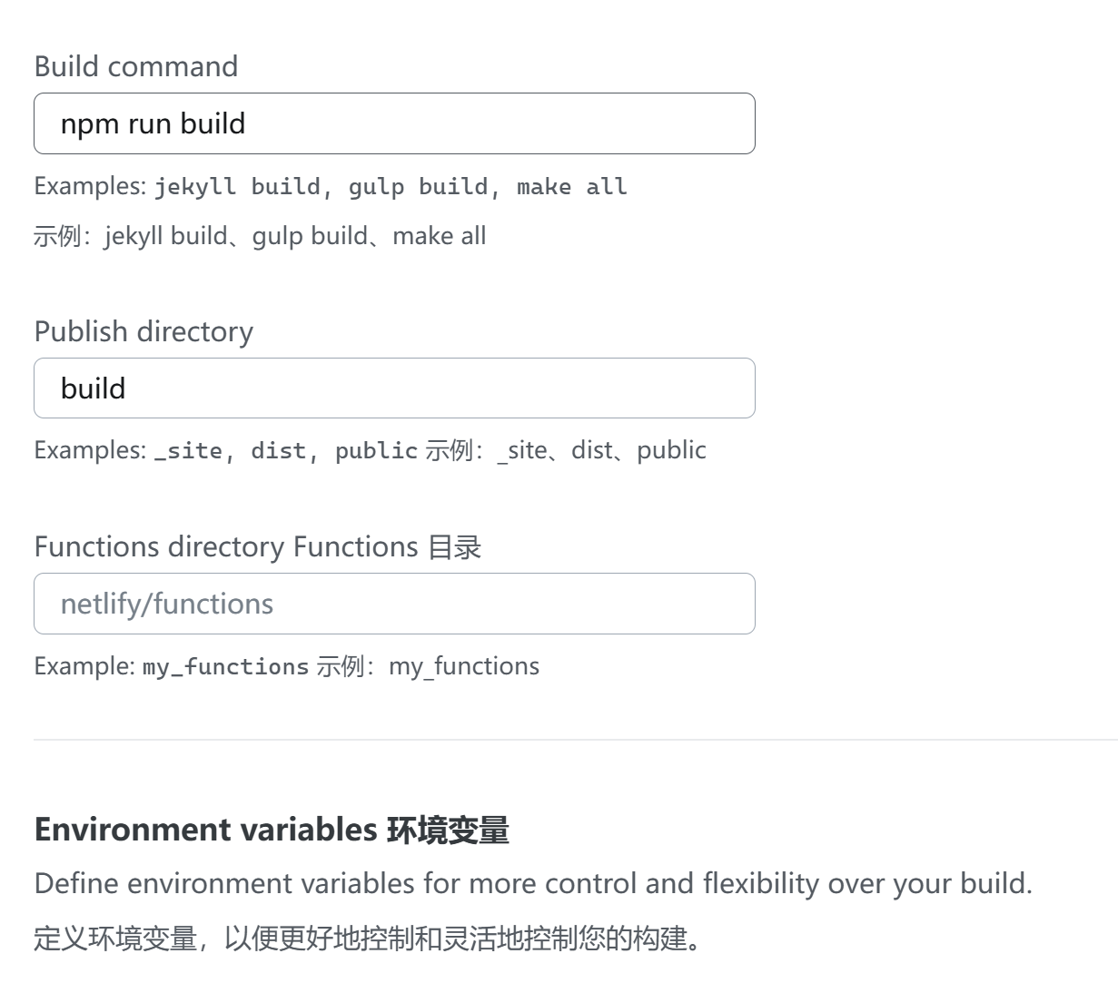Click the Chinese build command examples line
The image size is (1118, 983).
click(x=260, y=236)
